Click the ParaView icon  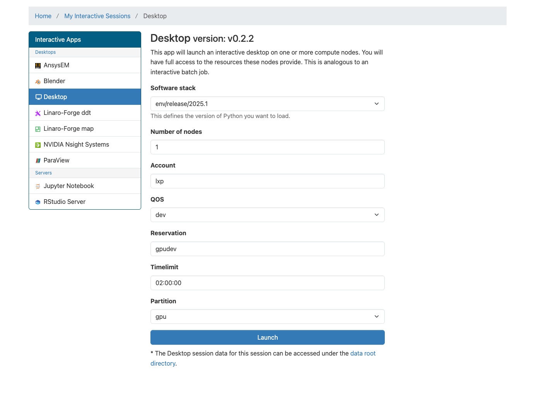pos(38,161)
